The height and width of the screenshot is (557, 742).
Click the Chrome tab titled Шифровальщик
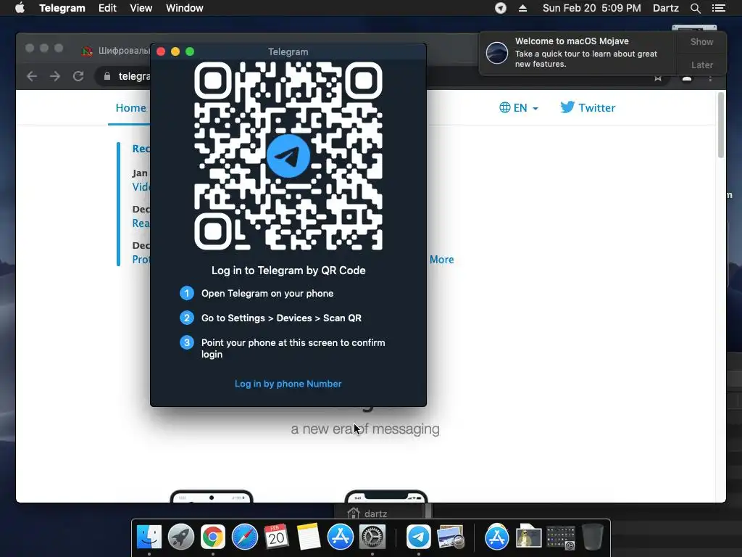point(116,50)
